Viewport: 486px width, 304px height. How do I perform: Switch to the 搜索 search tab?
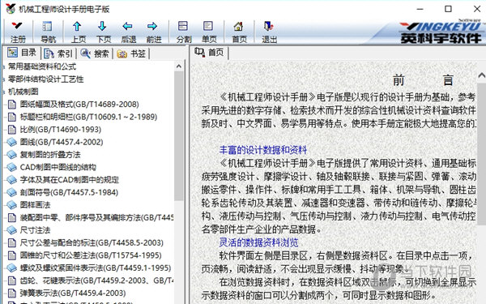point(95,54)
